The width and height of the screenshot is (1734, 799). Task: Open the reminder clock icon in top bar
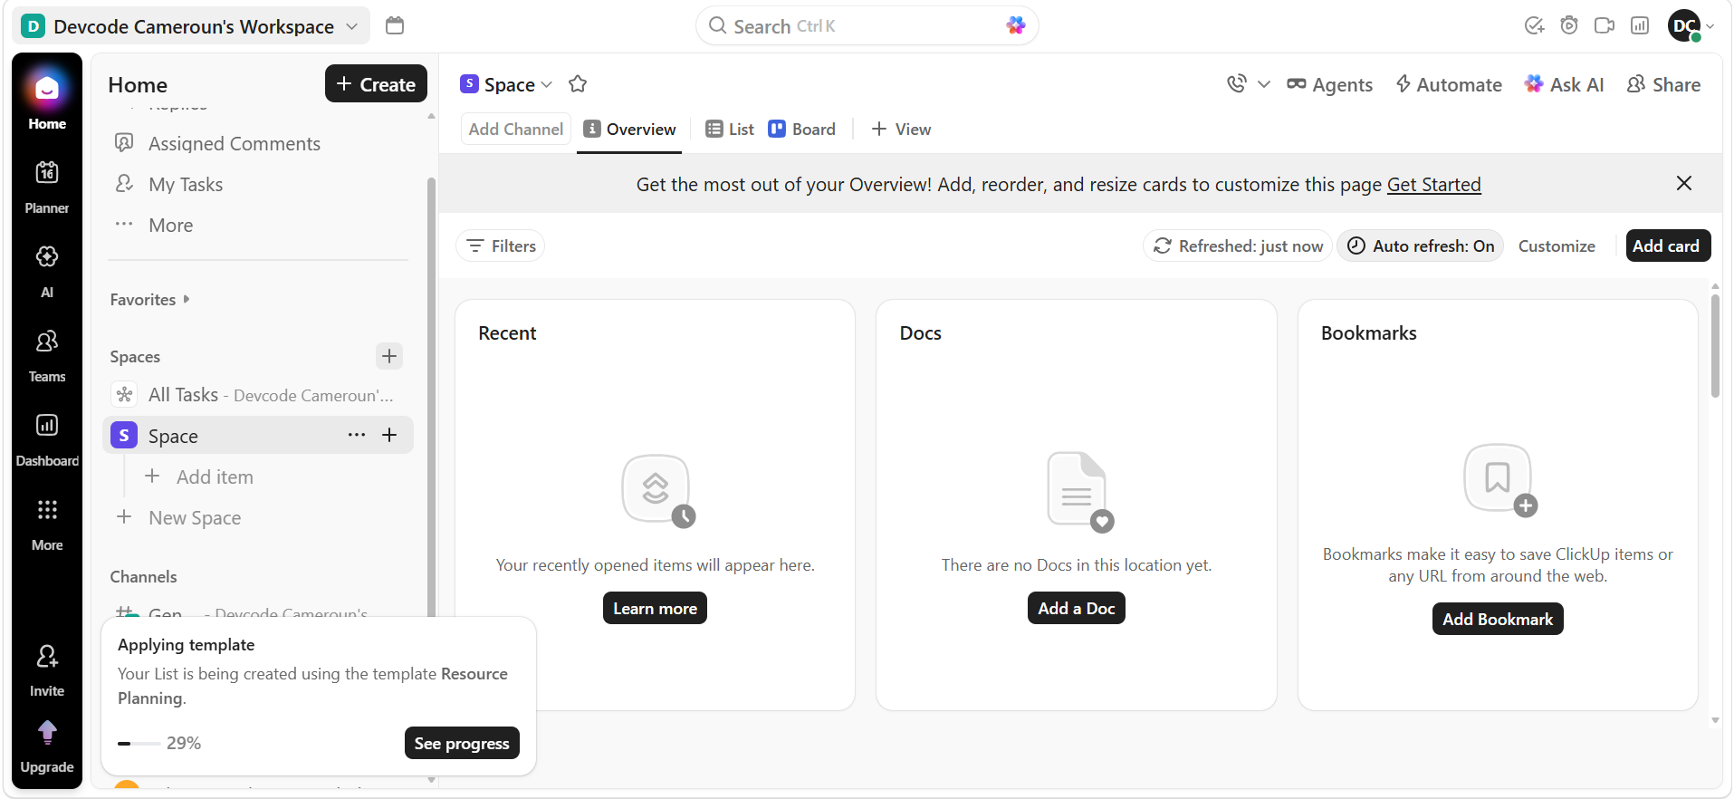tap(1569, 25)
